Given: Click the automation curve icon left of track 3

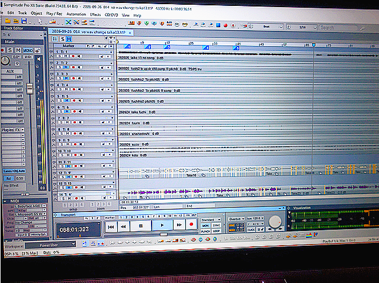Looking at the screenshot, I should [52, 79].
